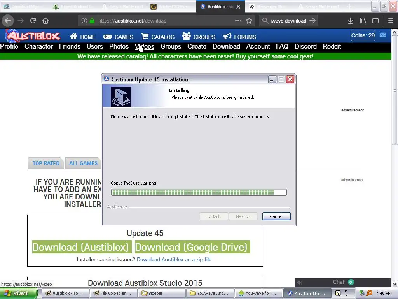
Task: Click 'Copy: TheDusekkar.png' status text
Action: tap(134, 183)
